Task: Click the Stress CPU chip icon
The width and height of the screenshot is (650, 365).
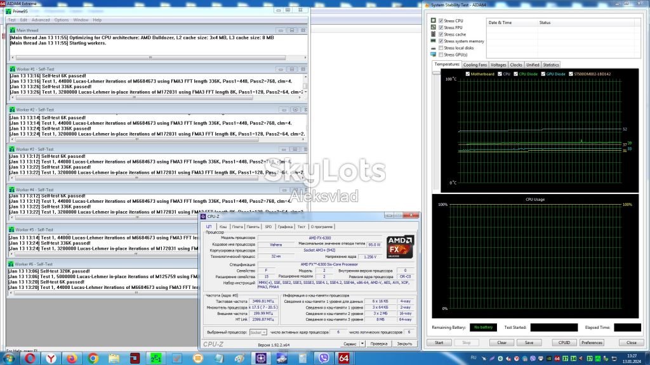Action: (x=433, y=20)
